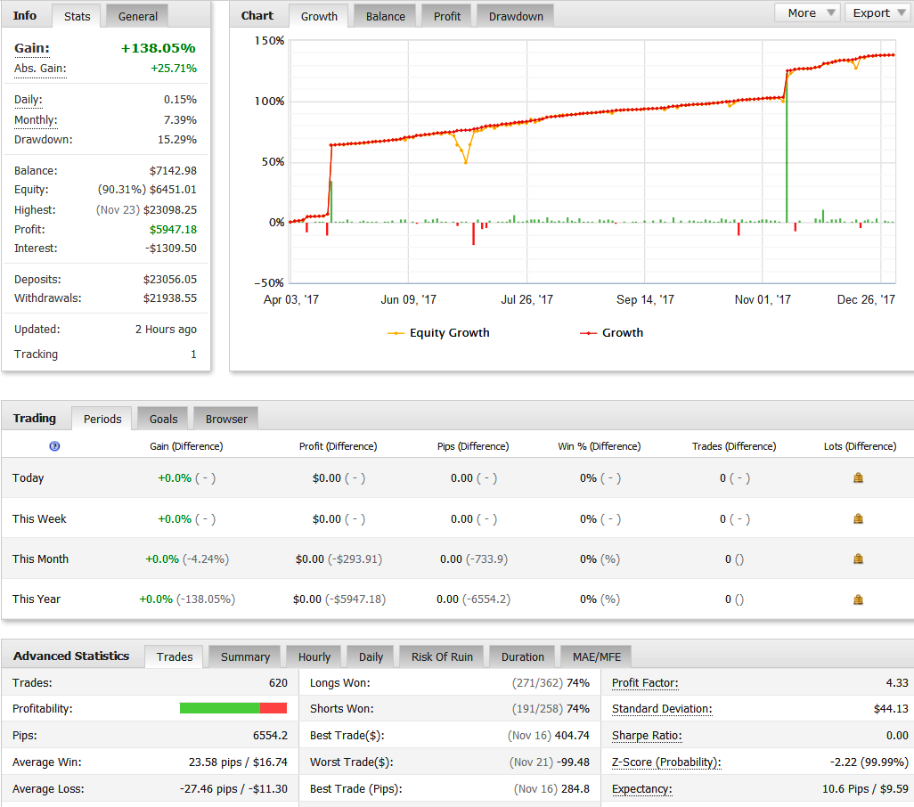914x807 pixels.
Task: Click the lock icon in This Week row
Action: click(x=858, y=518)
